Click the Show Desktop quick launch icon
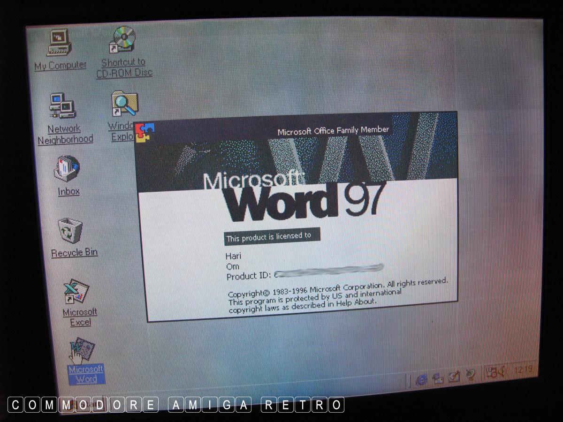This screenshot has height=422, width=563. (x=453, y=376)
